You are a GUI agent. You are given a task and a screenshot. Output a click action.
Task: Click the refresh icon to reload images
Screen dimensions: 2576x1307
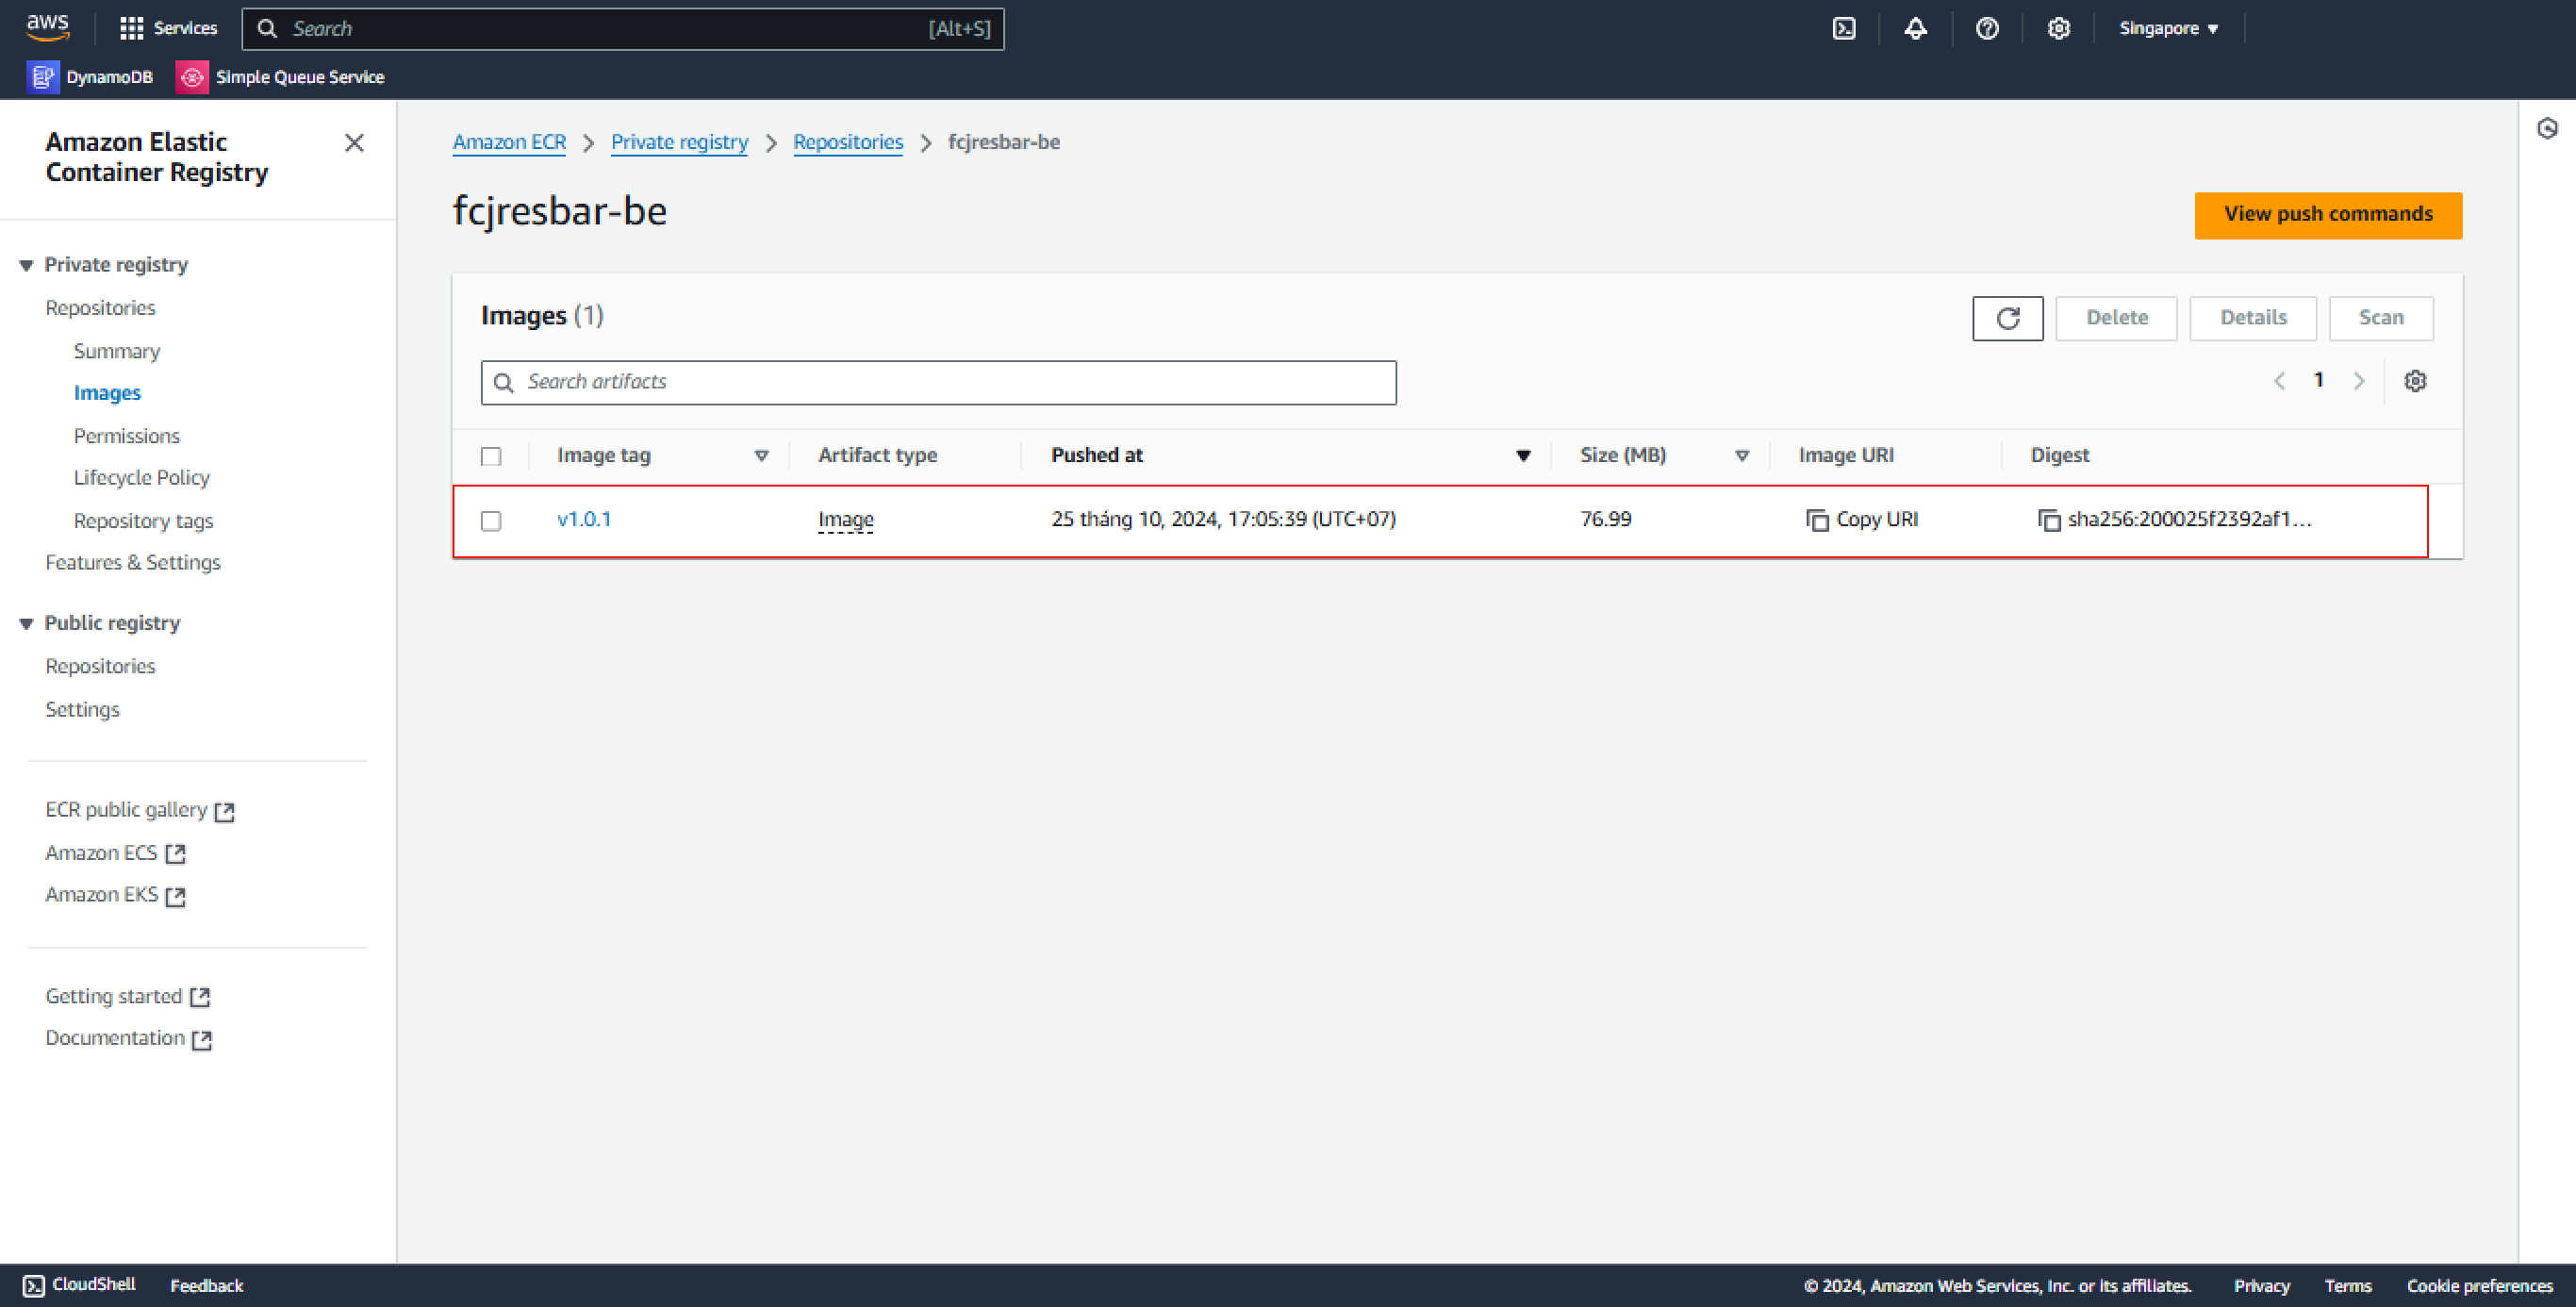click(x=2006, y=317)
